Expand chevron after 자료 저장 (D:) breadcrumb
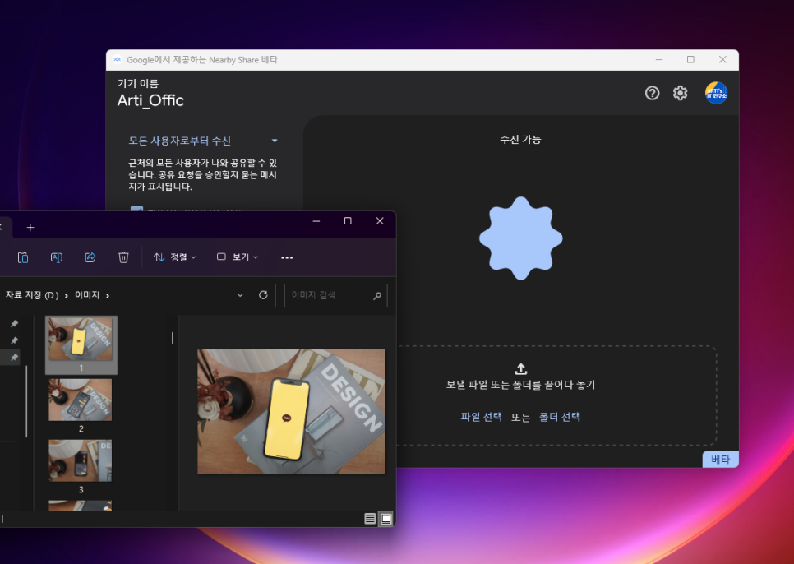Screen dimensions: 794x564 click(67, 296)
